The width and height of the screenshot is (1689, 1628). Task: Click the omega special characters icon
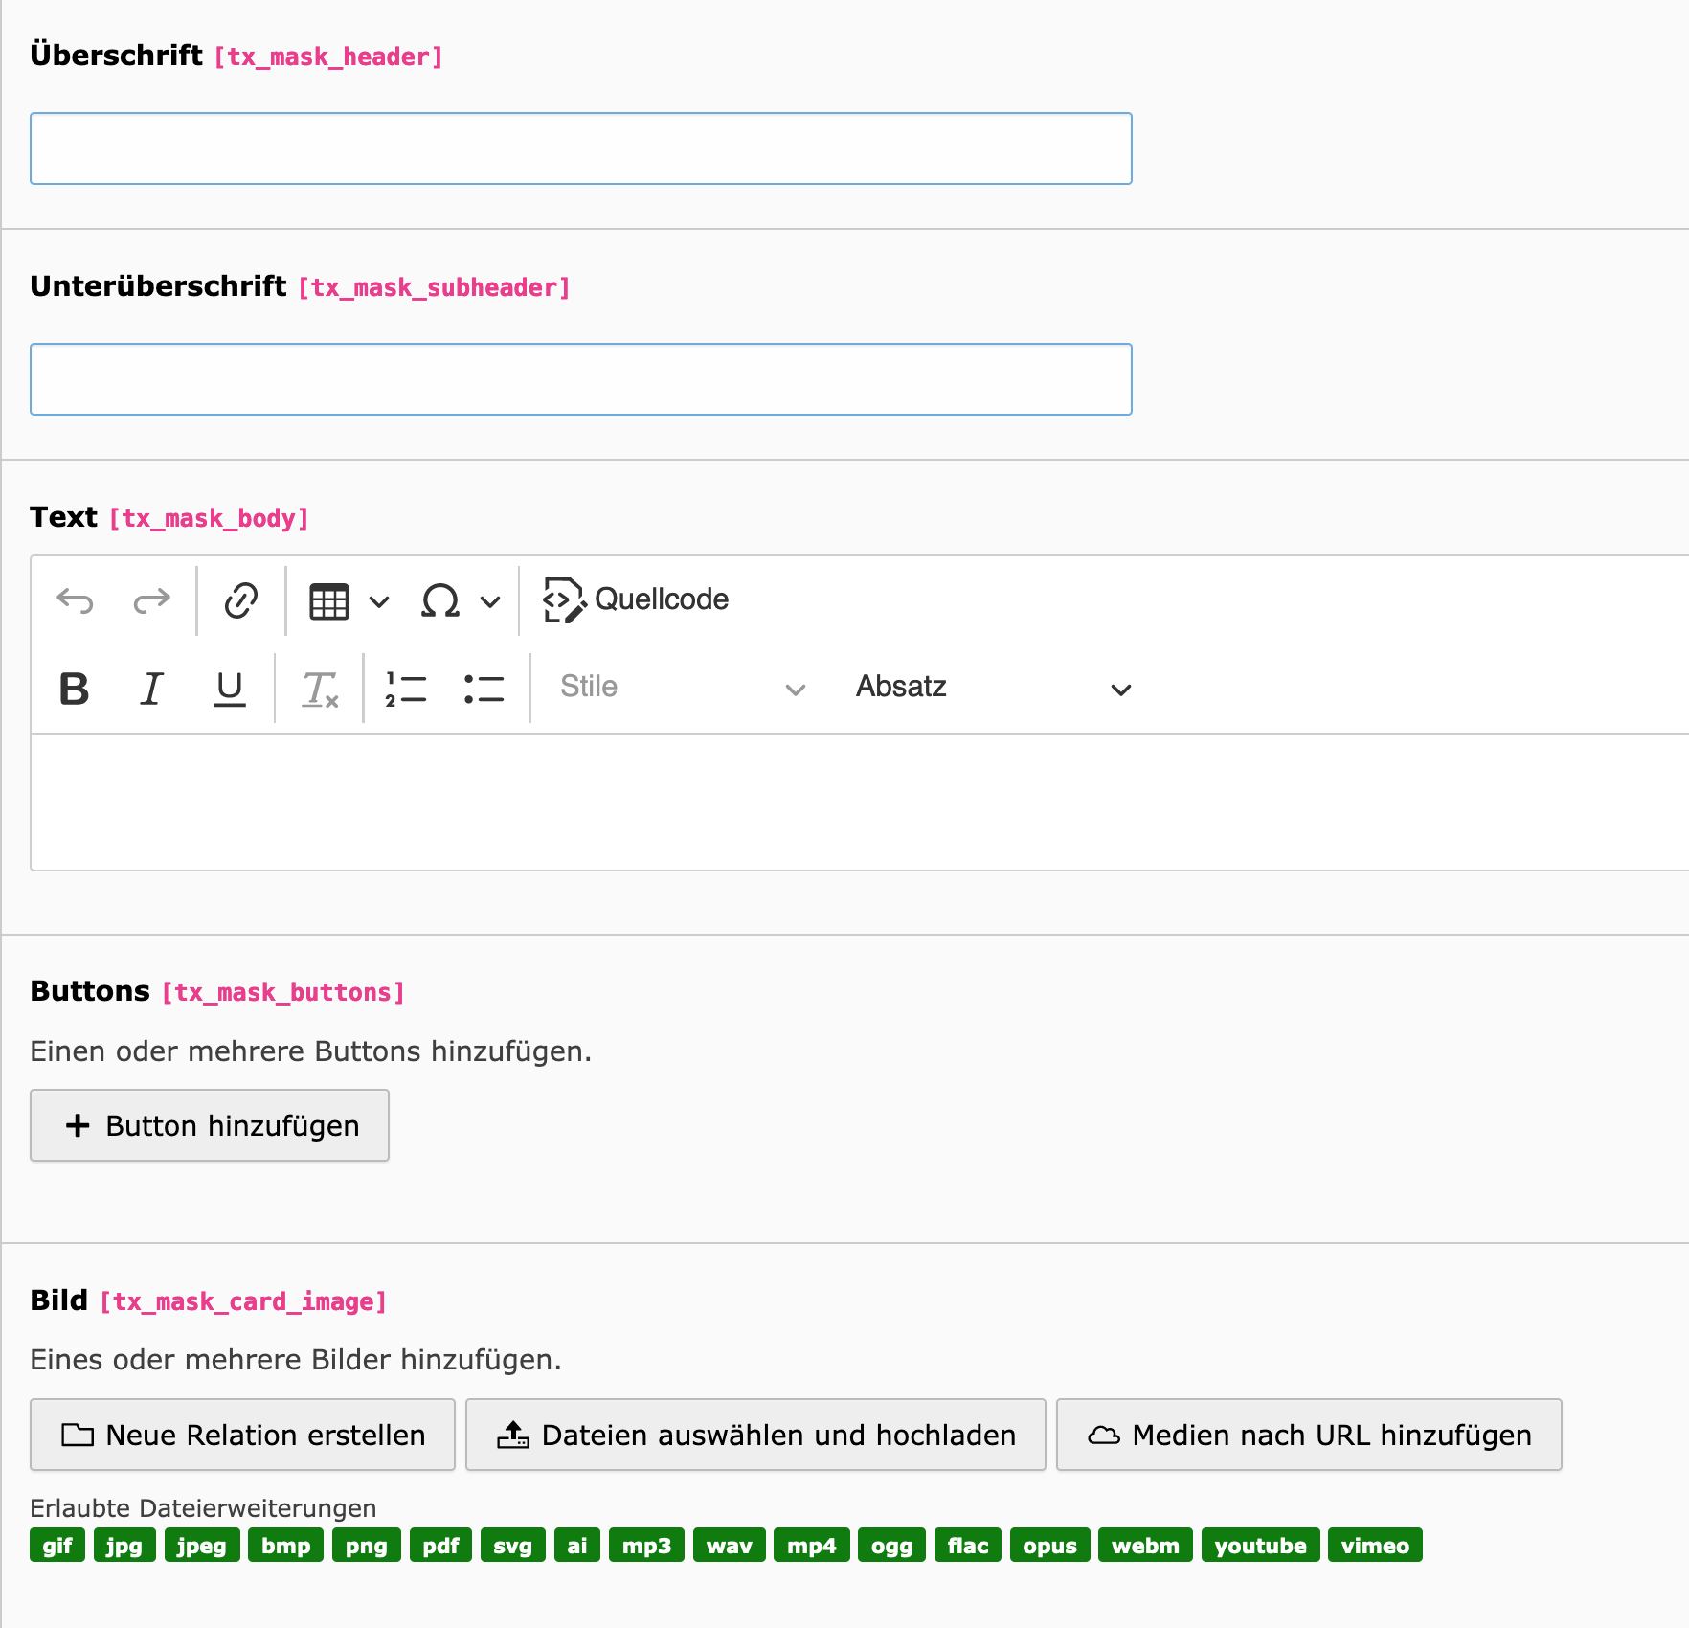point(439,601)
